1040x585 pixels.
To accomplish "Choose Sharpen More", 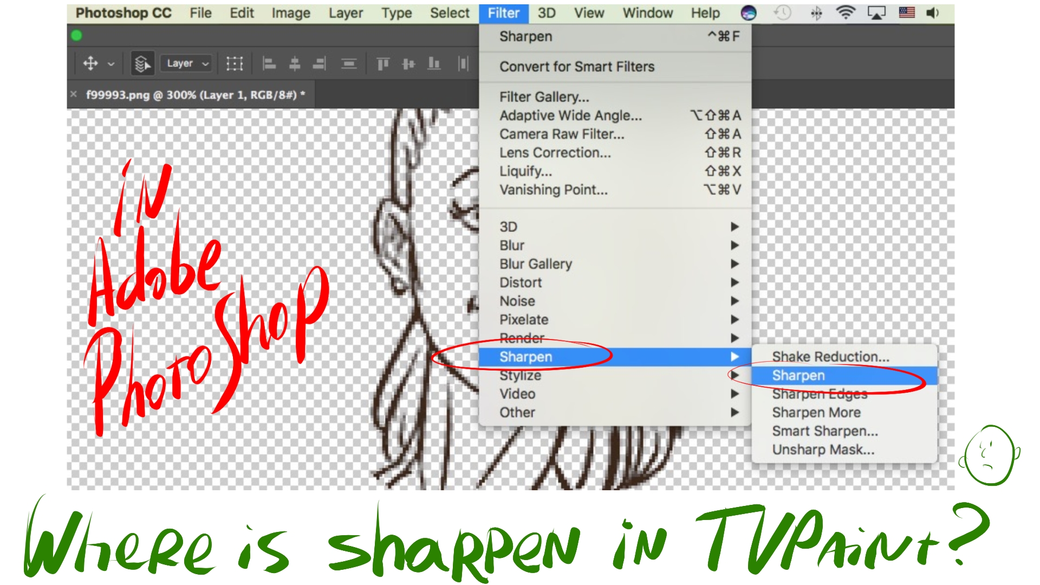I will click(x=844, y=413).
